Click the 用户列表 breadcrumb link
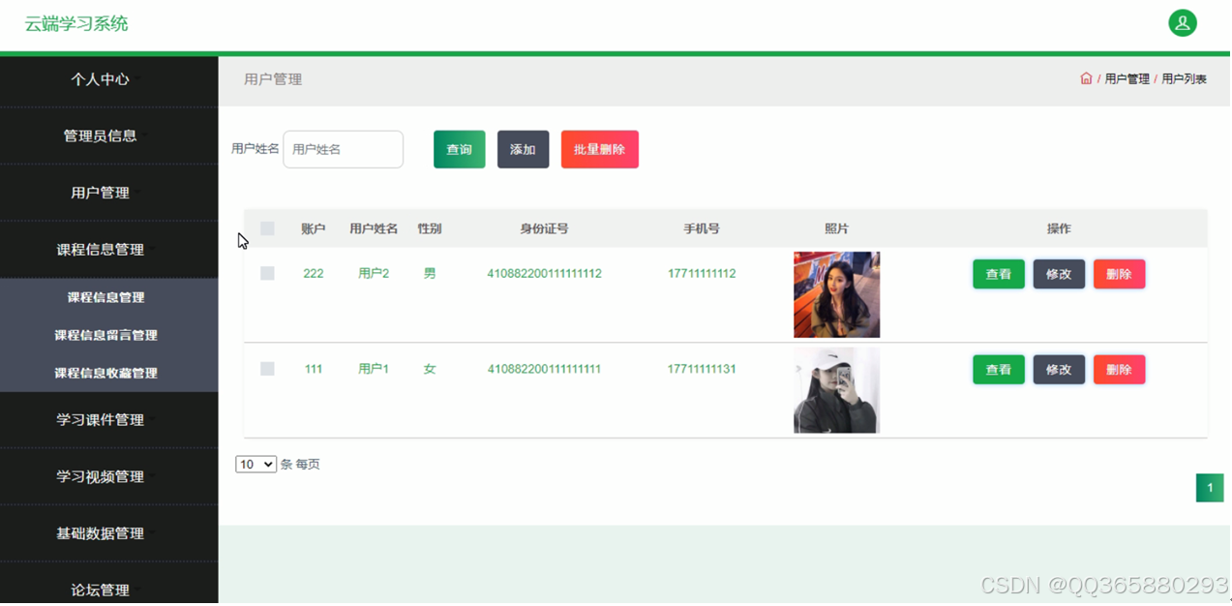 (x=1184, y=79)
